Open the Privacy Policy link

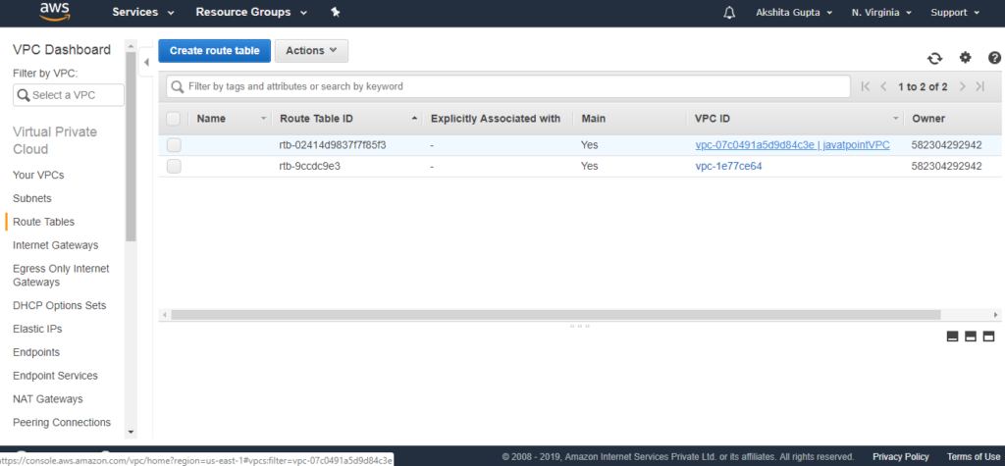(x=901, y=457)
